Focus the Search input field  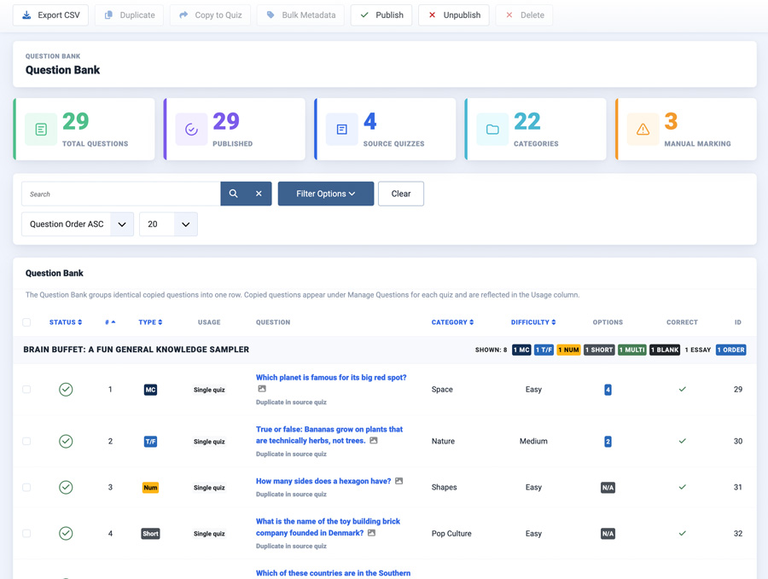(x=121, y=194)
